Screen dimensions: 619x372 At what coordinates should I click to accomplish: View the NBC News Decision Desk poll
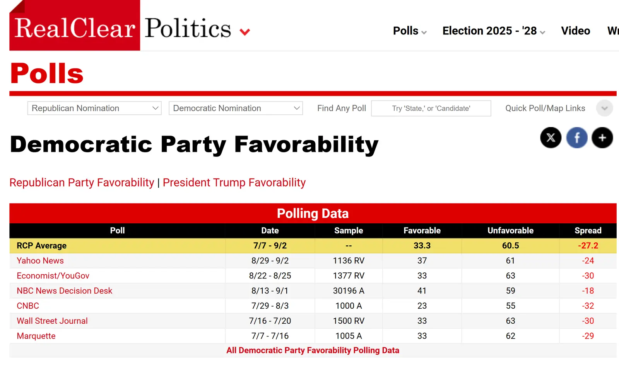[x=64, y=291]
